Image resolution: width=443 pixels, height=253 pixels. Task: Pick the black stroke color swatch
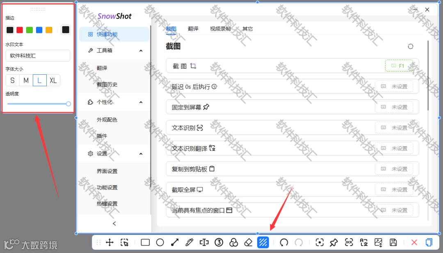tap(10, 30)
